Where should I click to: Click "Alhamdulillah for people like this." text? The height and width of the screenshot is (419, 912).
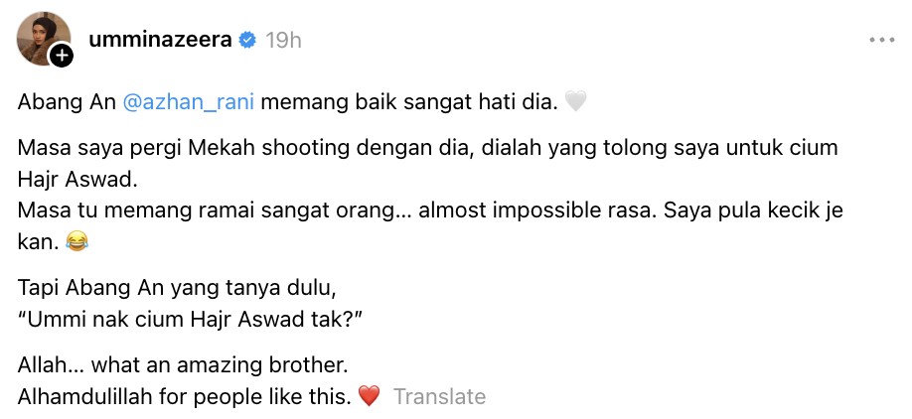click(x=185, y=397)
